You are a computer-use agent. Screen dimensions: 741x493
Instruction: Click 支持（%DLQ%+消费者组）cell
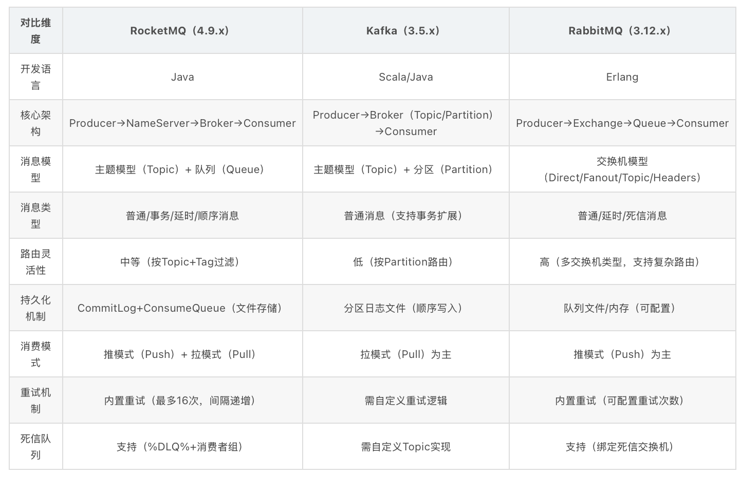(x=182, y=446)
